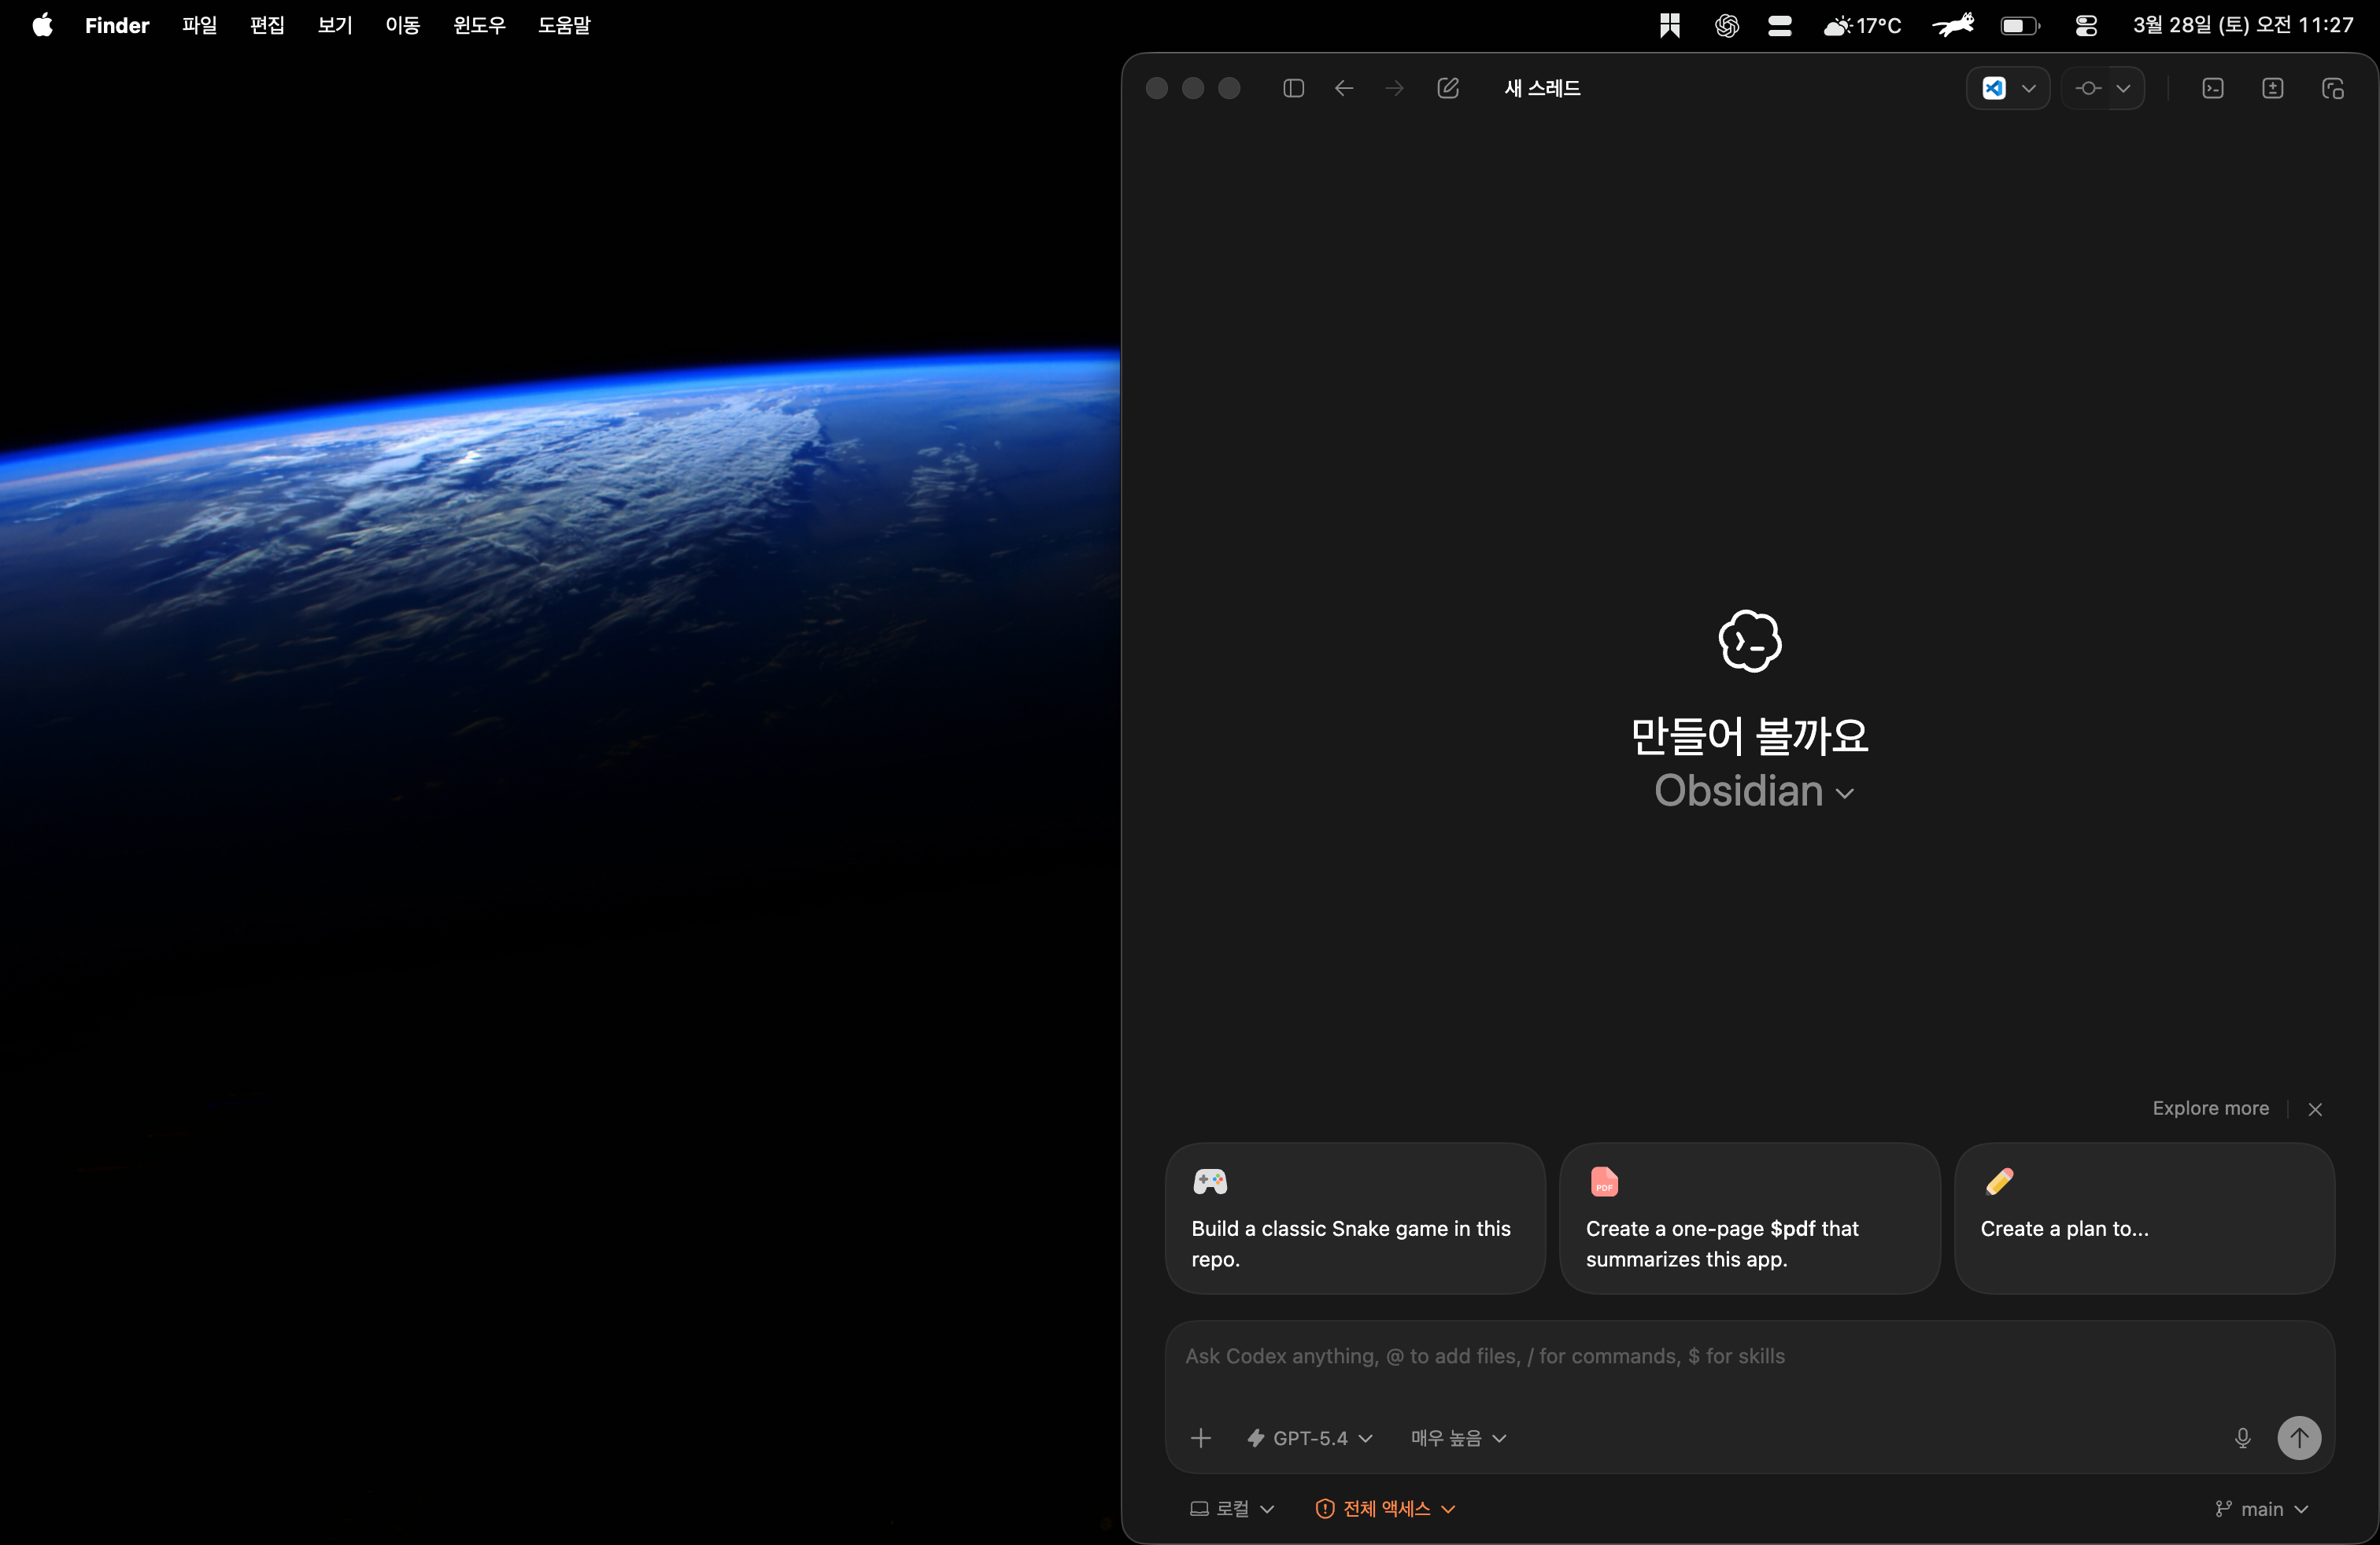Click the microphone dictation icon
Viewport: 2380px width, 1545px height.
coord(2243,1438)
